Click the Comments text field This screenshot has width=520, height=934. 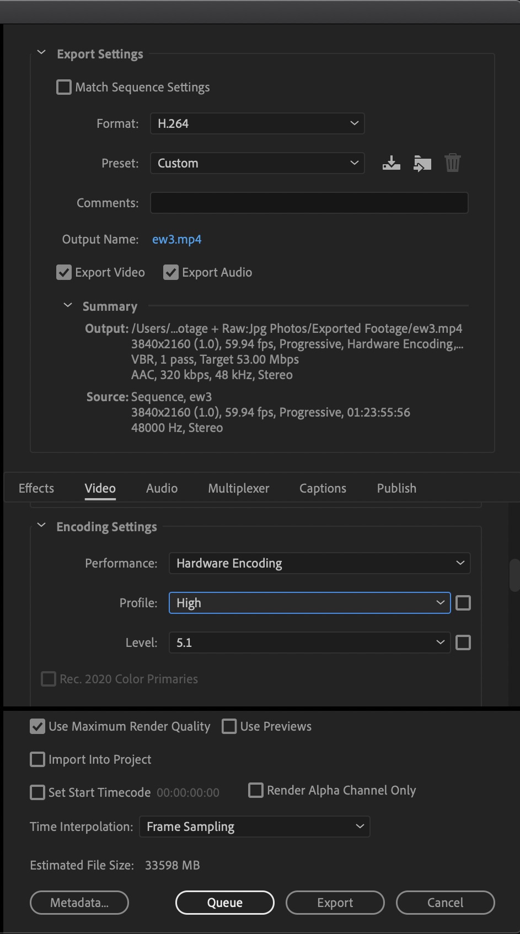(309, 203)
